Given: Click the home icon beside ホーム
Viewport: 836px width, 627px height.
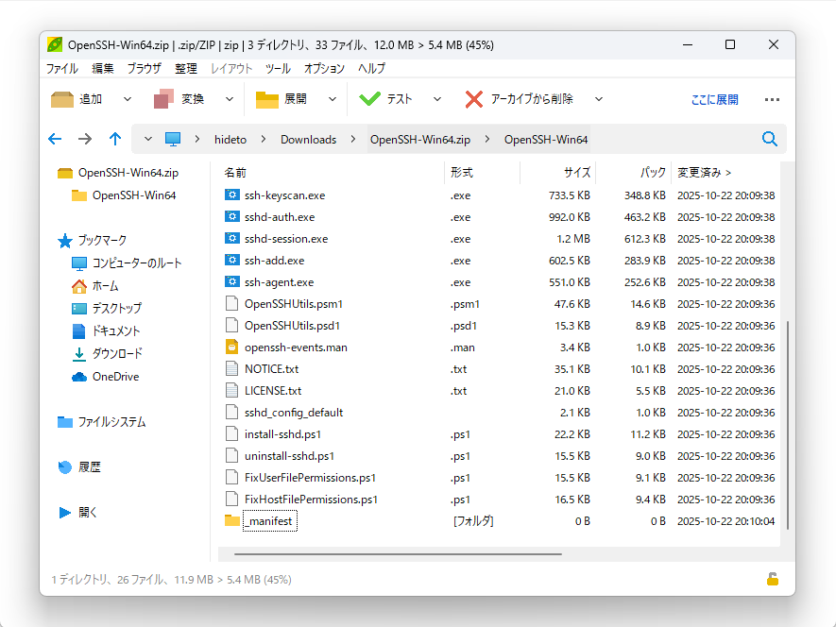Looking at the screenshot, I should (79, 286).
